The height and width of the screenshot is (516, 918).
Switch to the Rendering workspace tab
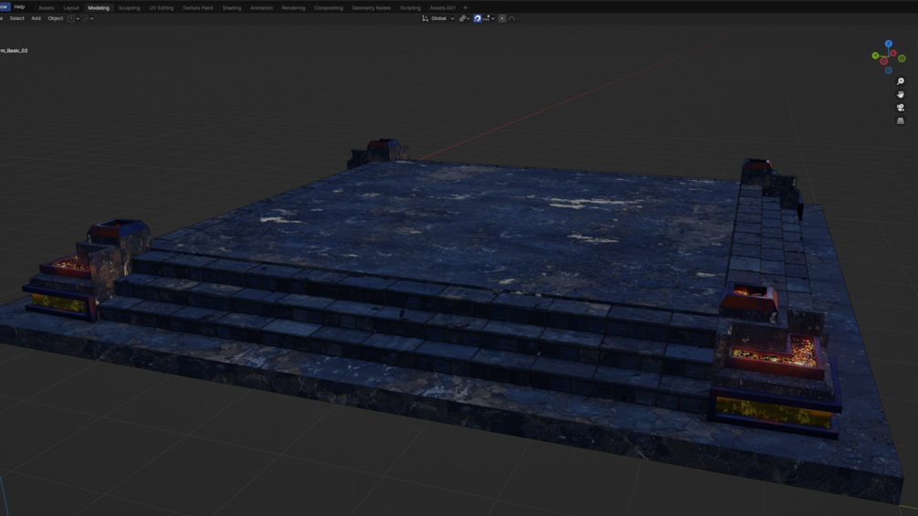293,8
